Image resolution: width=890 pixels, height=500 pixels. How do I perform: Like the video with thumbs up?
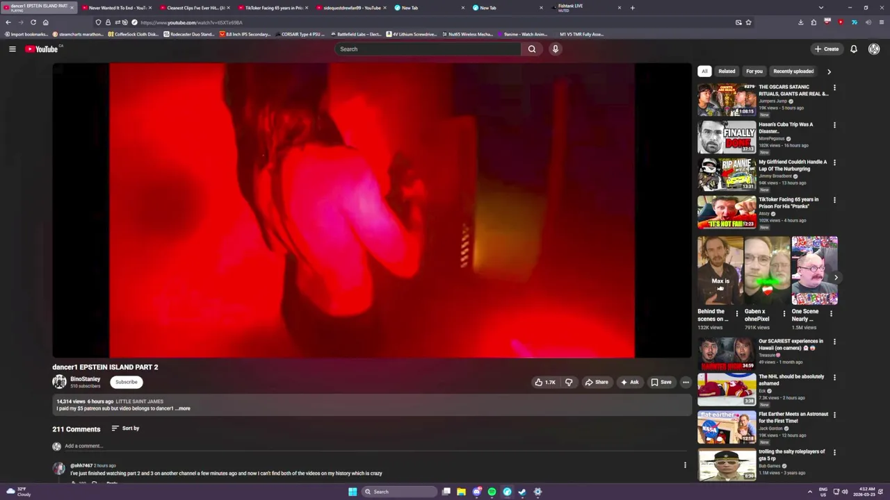[545, 382]
